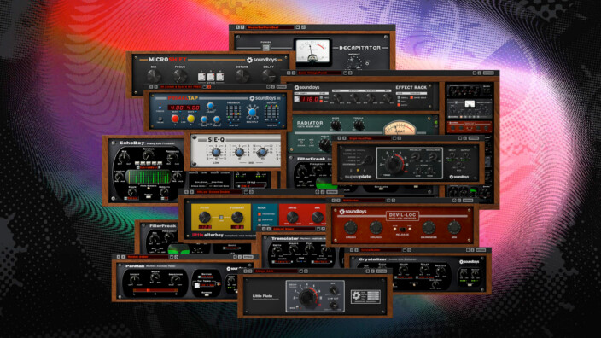601x338 pixels.
Task: Click red knob button on PrimalTap
Action: [175, 119]
